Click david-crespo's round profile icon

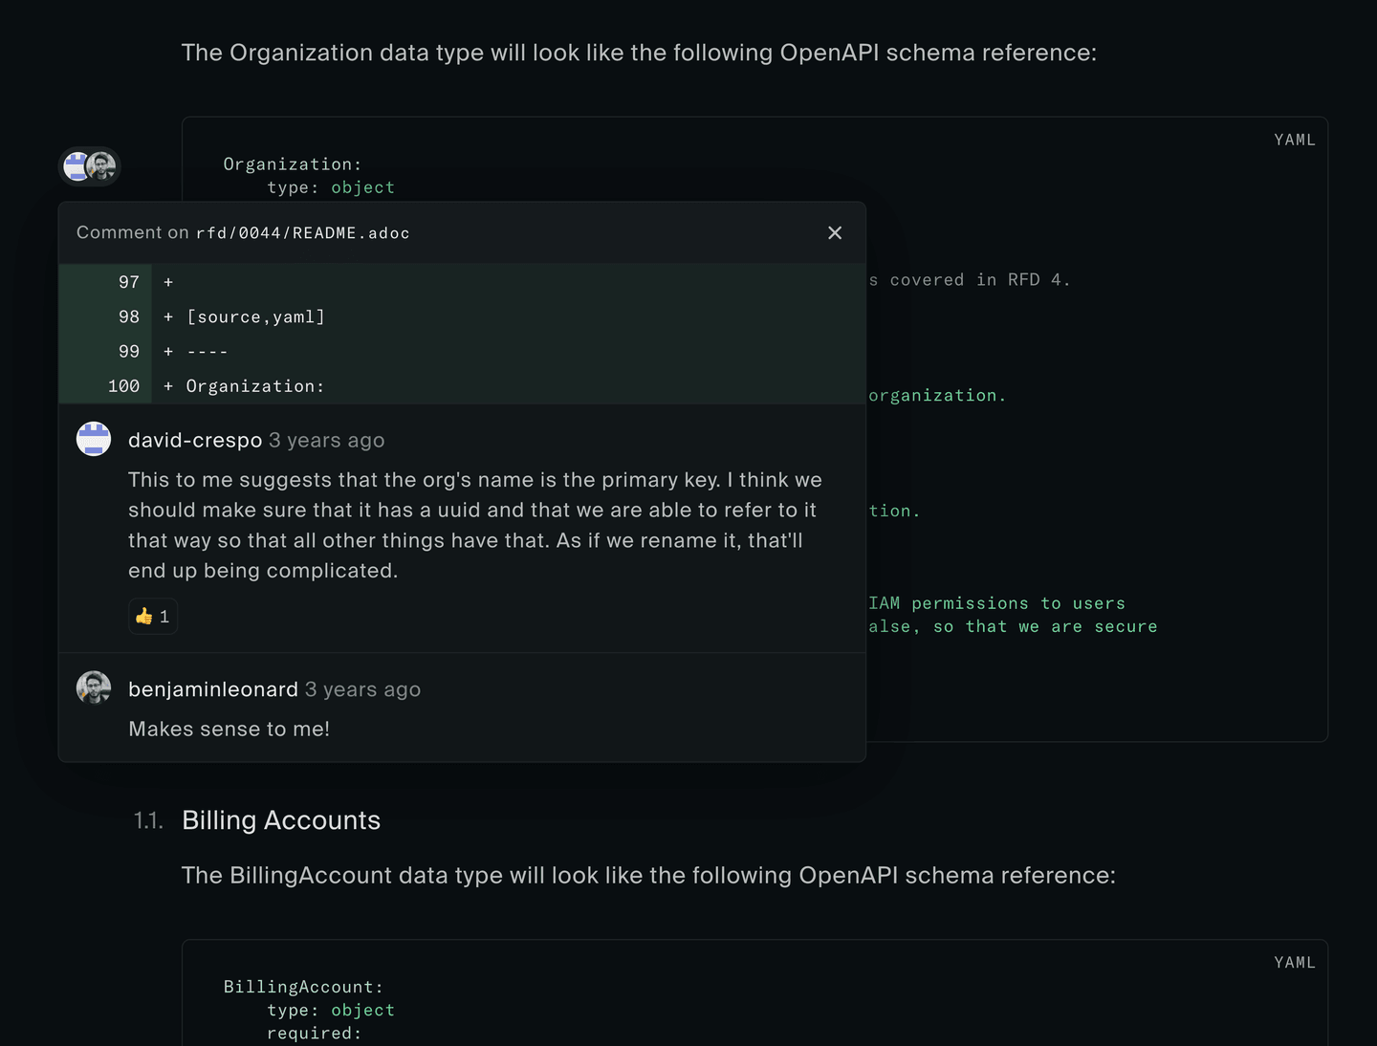(93, 439)
